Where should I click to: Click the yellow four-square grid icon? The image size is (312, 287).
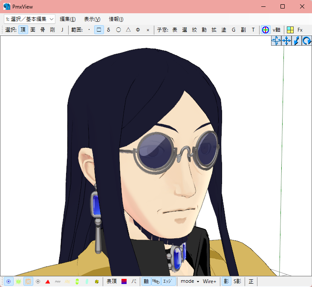click(x=290, y=30)
